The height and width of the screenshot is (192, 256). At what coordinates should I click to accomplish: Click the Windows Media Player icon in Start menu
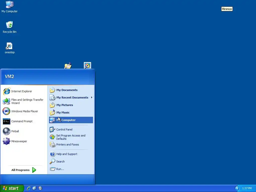6,111
